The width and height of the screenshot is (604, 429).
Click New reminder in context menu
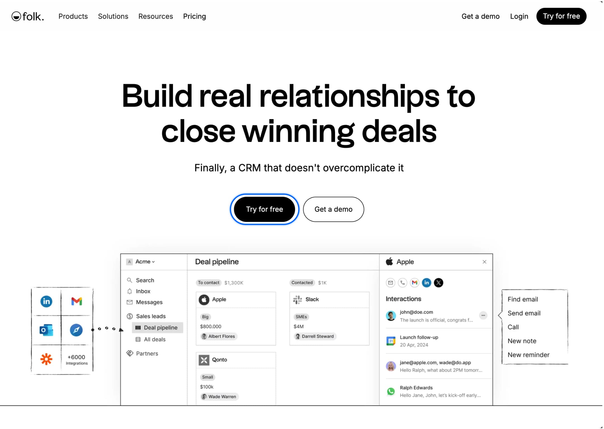coord(528,355)
